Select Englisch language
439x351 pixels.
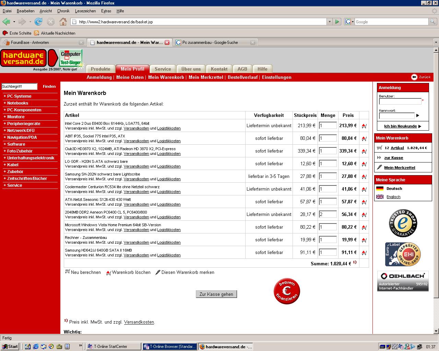click(393, 197)
